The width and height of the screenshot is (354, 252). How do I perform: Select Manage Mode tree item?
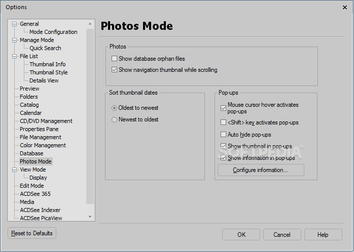coord(37,40)
